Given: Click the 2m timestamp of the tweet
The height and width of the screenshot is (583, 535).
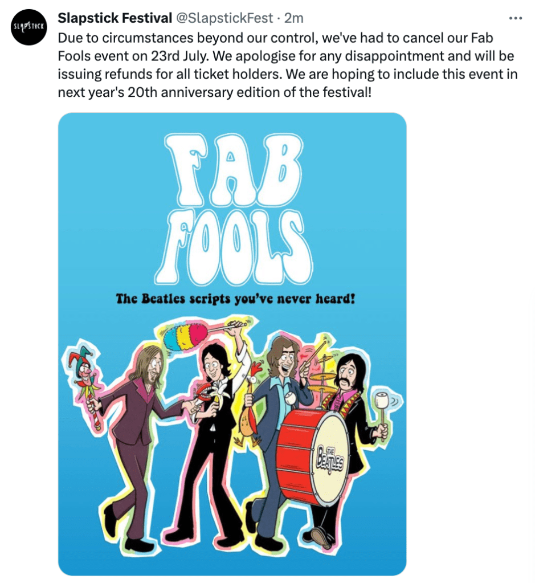Looking at the screenshot, I should (x=294, y=18).
